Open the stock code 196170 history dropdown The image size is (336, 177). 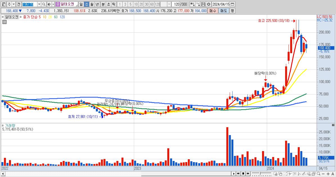point(39,4)
